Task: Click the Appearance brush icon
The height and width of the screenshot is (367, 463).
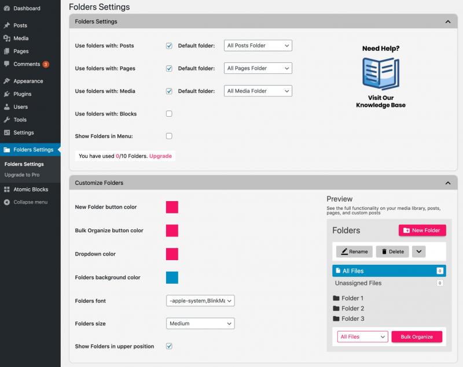Action: [x=6, y=81]
